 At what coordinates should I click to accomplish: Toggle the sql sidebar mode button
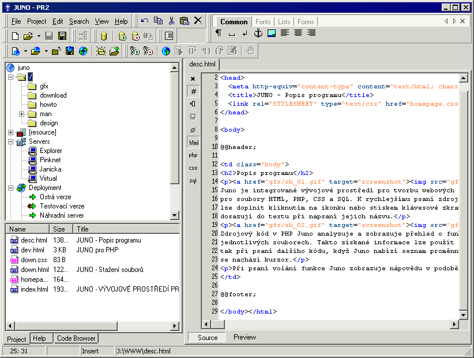click(x=193, y=181)
